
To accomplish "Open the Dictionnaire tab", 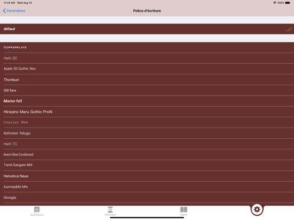I will click(x=37, y=211).
